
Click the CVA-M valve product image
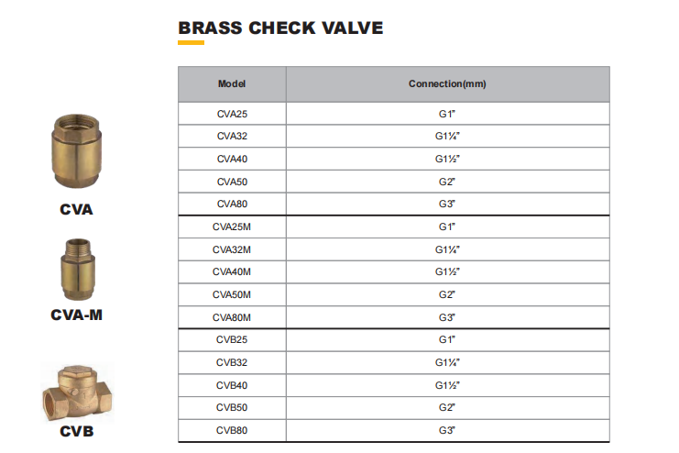[x=76, y=271]
